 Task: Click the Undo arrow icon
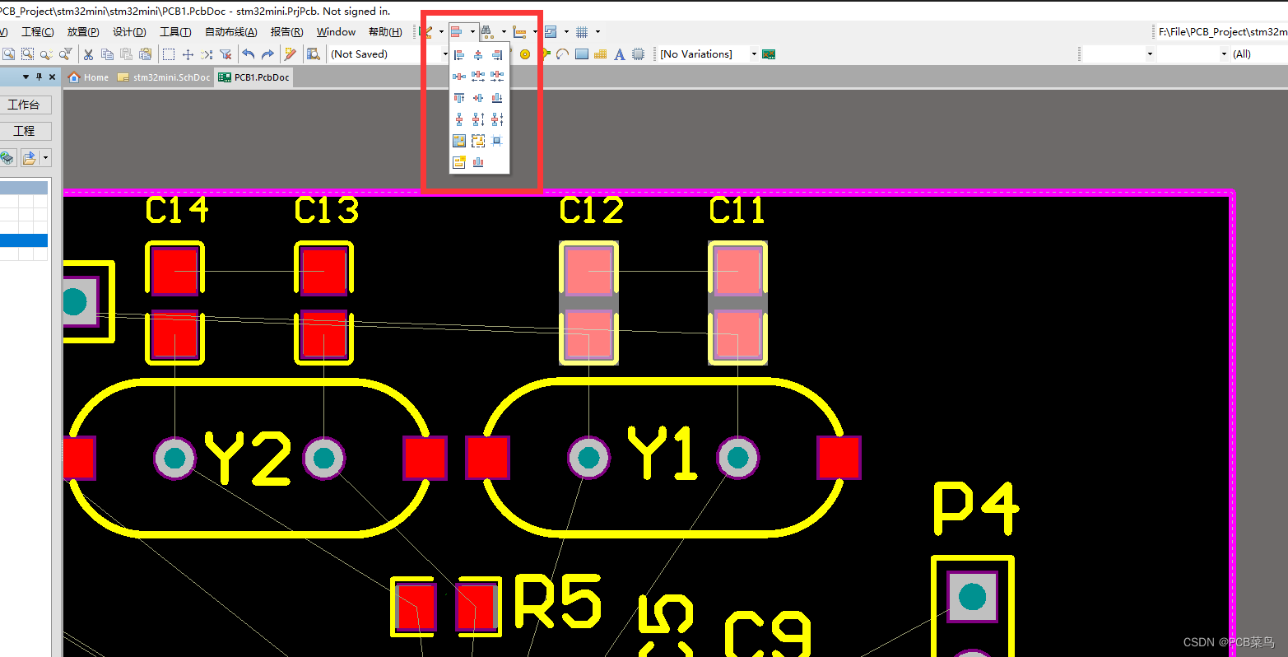point(248,54)
